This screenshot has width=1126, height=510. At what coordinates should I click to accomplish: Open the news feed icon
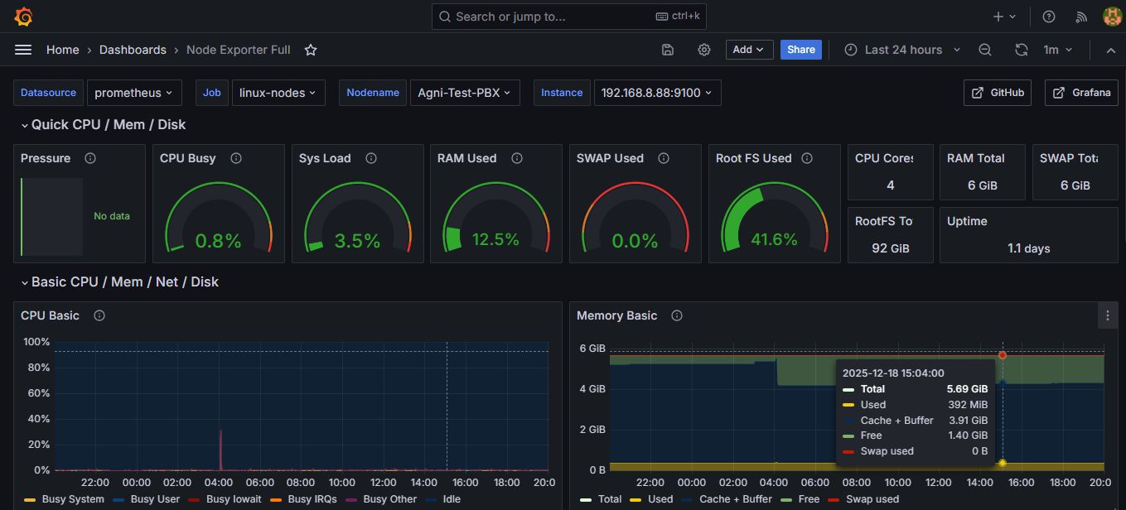coord(1081,17)
